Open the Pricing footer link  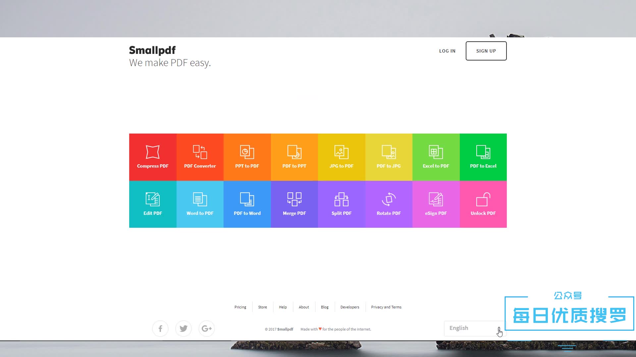pyautogui.click(x=240, y=307)
